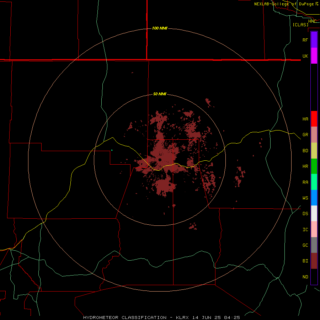Click the NEXLAB-College of DuPage credit text
320x320 pixels.
click(284, 4)
